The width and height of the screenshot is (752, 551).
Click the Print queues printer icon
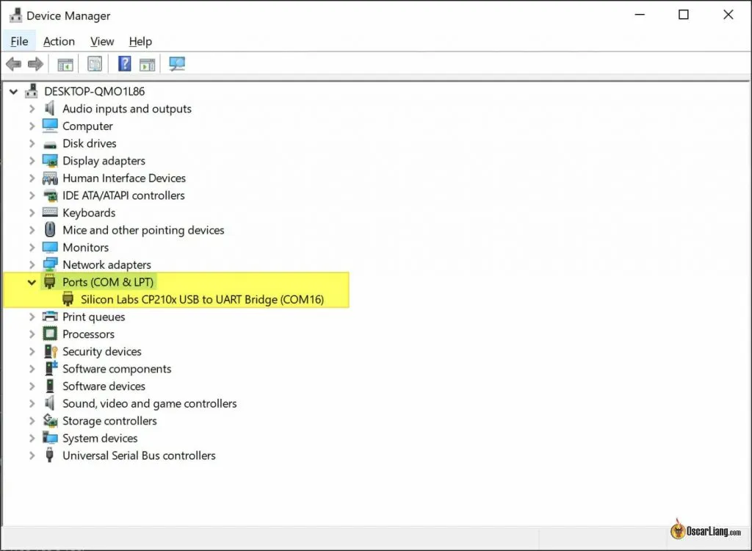tap(50, 317)
